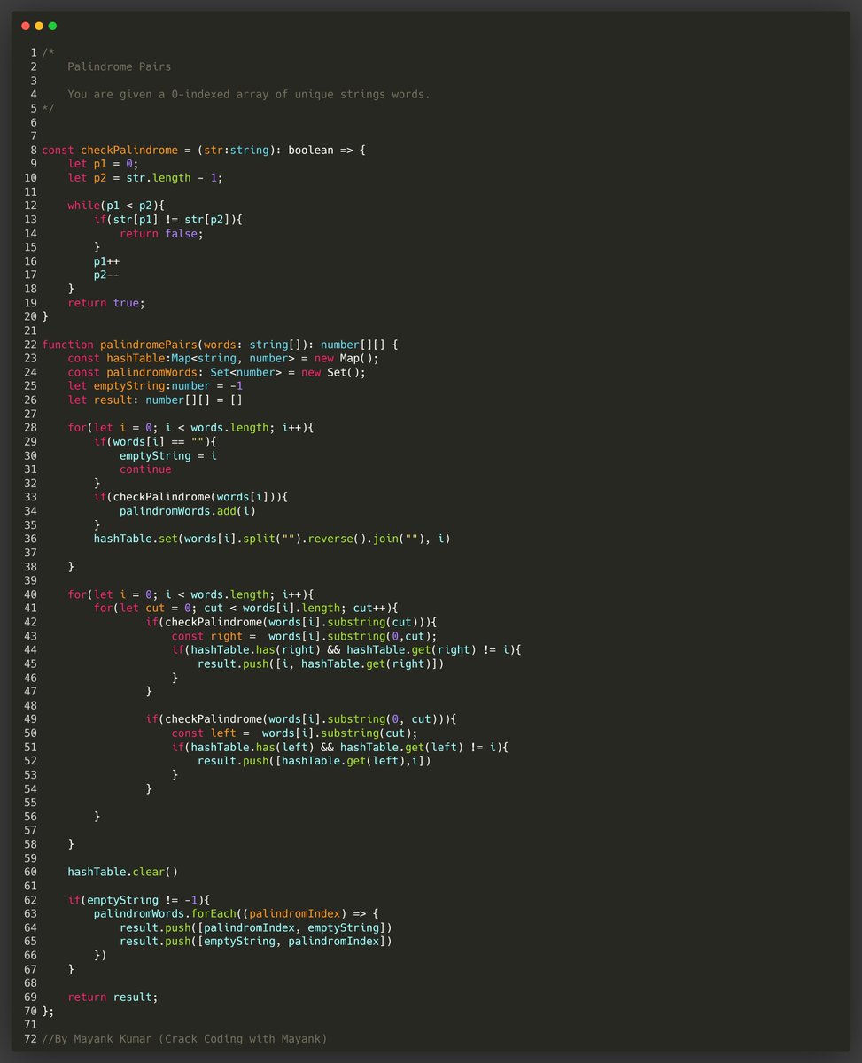Place cursor on "while(p1 < p2){"
The width and height of the screenshot is (862, 1063).
tap(116, 206)
